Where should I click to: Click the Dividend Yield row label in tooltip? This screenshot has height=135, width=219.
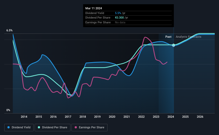tap(95, 13)
